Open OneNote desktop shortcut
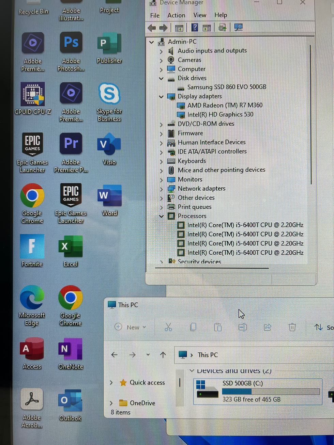This screenshot has width=334, height=445. (71, 353)
